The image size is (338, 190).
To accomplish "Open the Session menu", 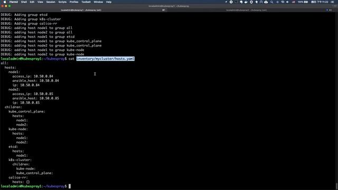I will [x=51, y=2].
